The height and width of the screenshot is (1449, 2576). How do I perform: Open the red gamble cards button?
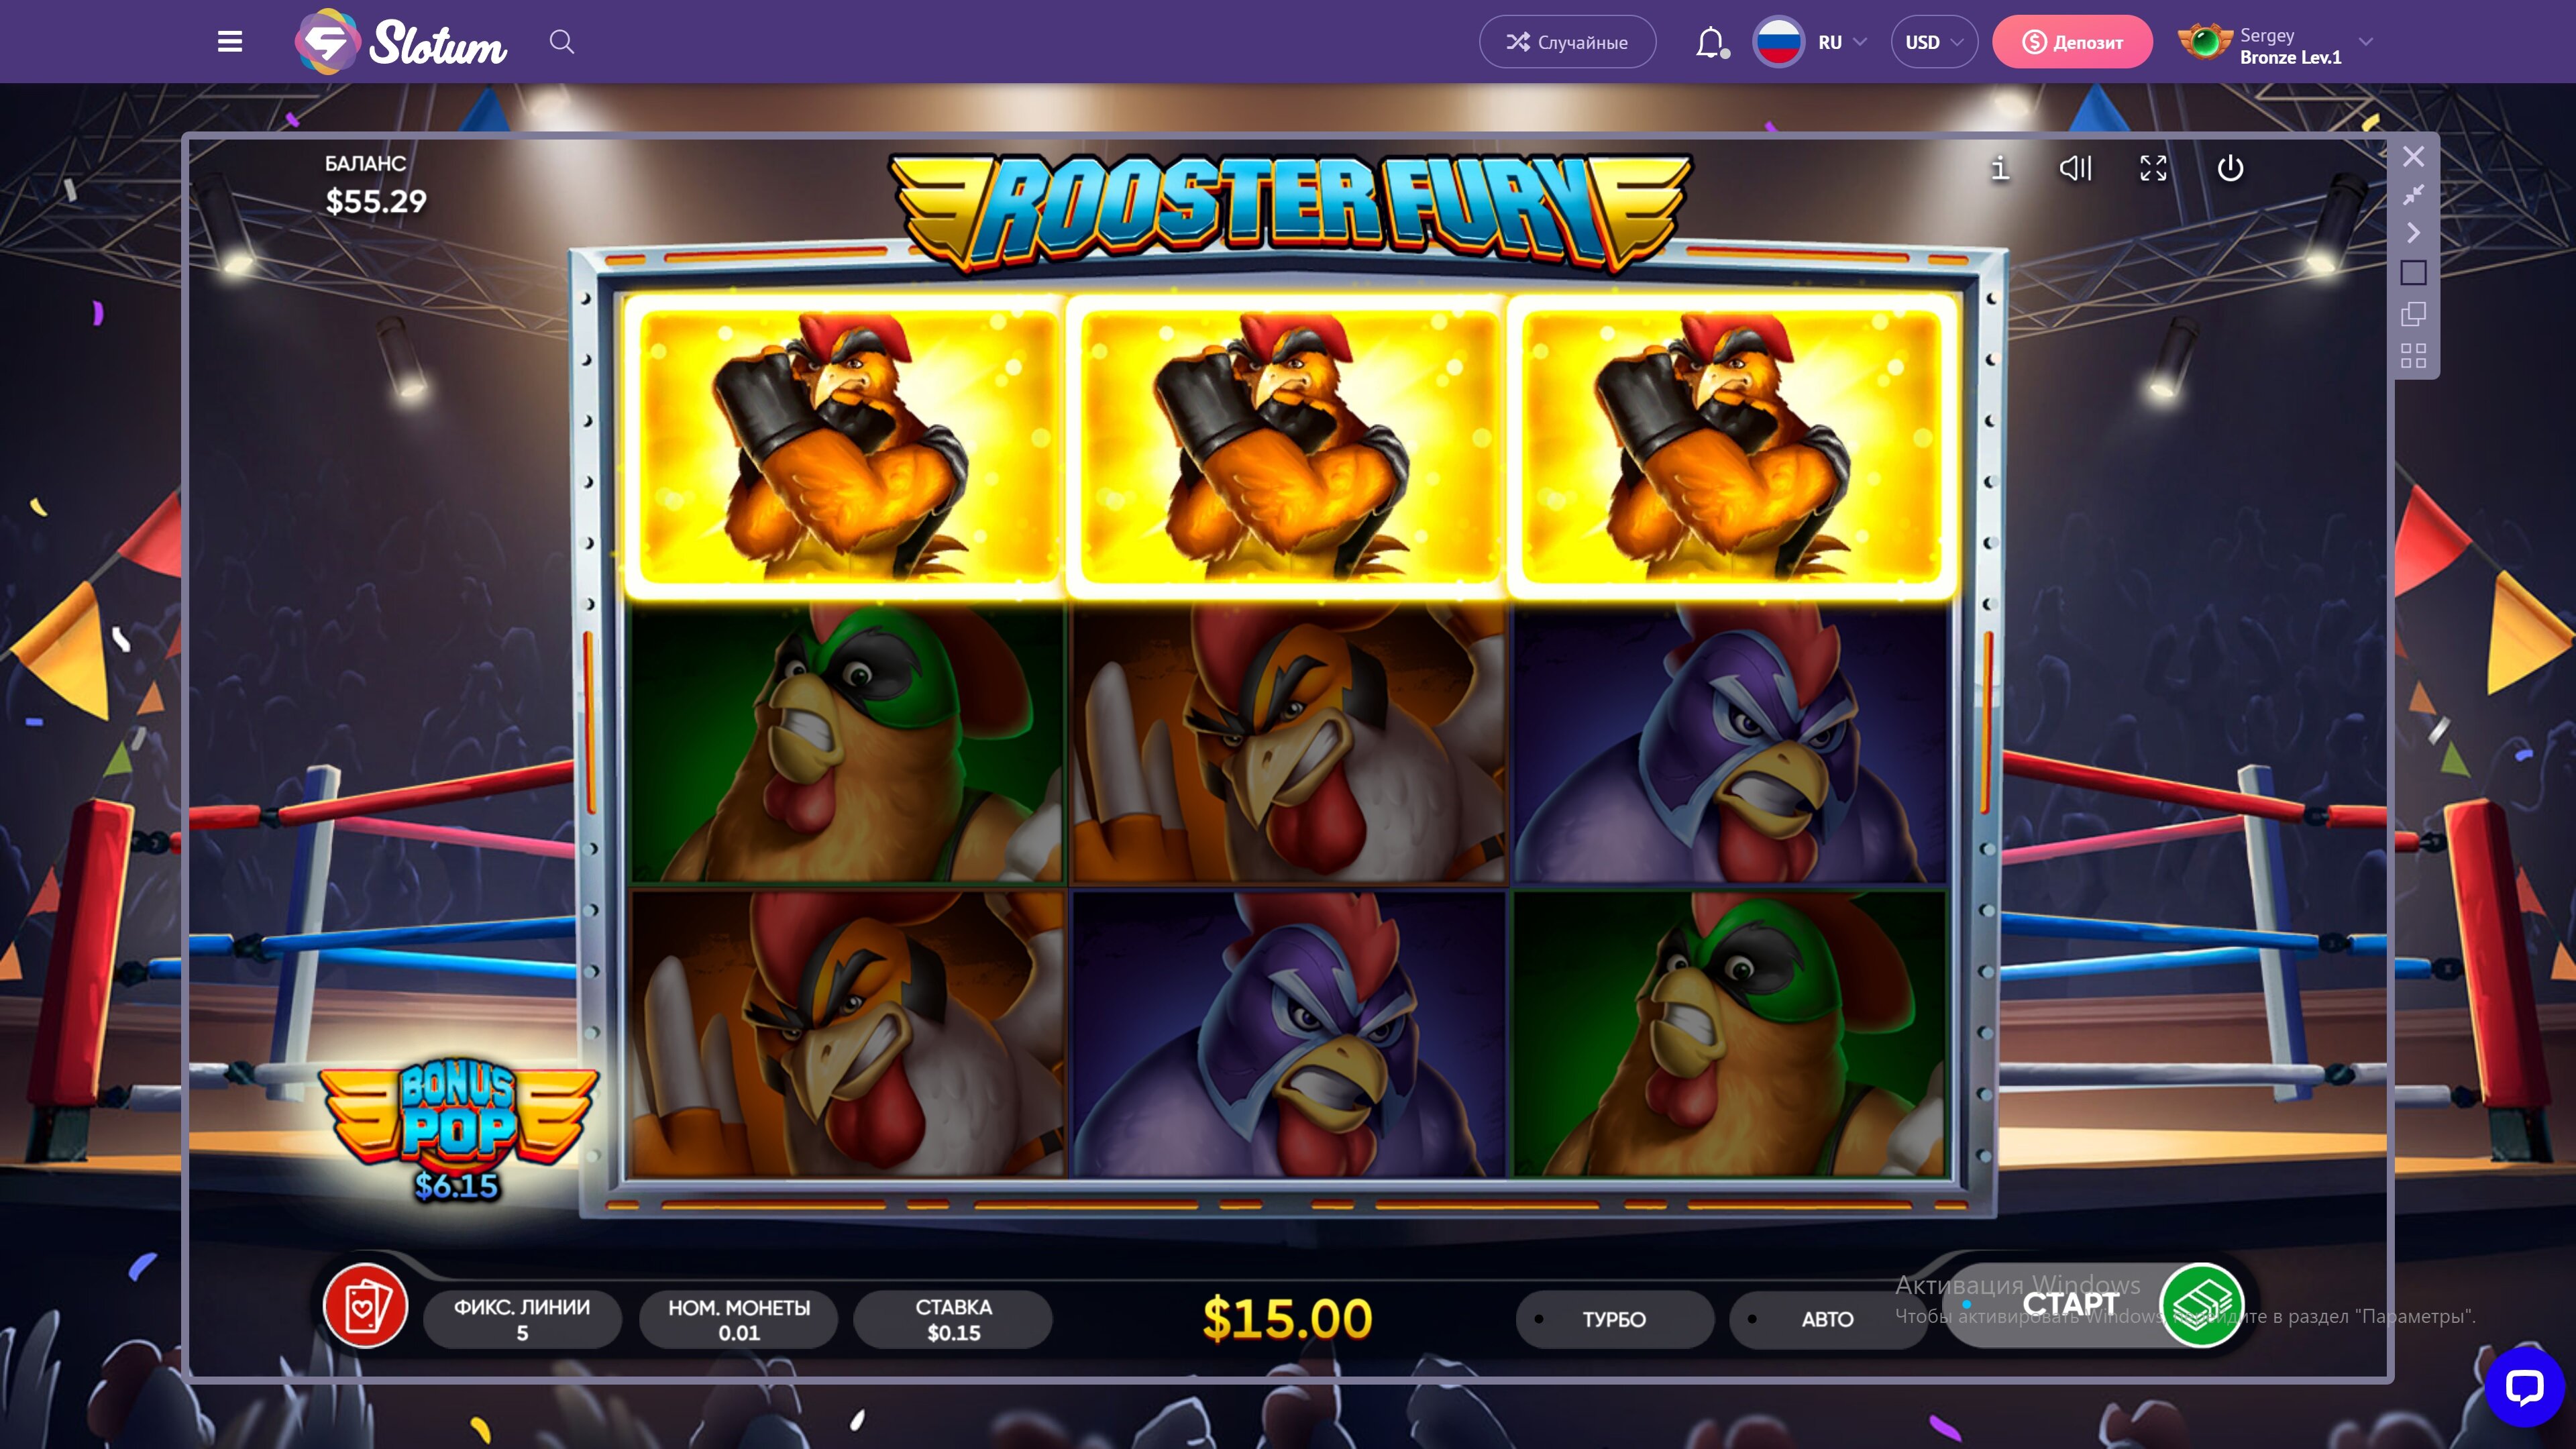pos(365,1306)
